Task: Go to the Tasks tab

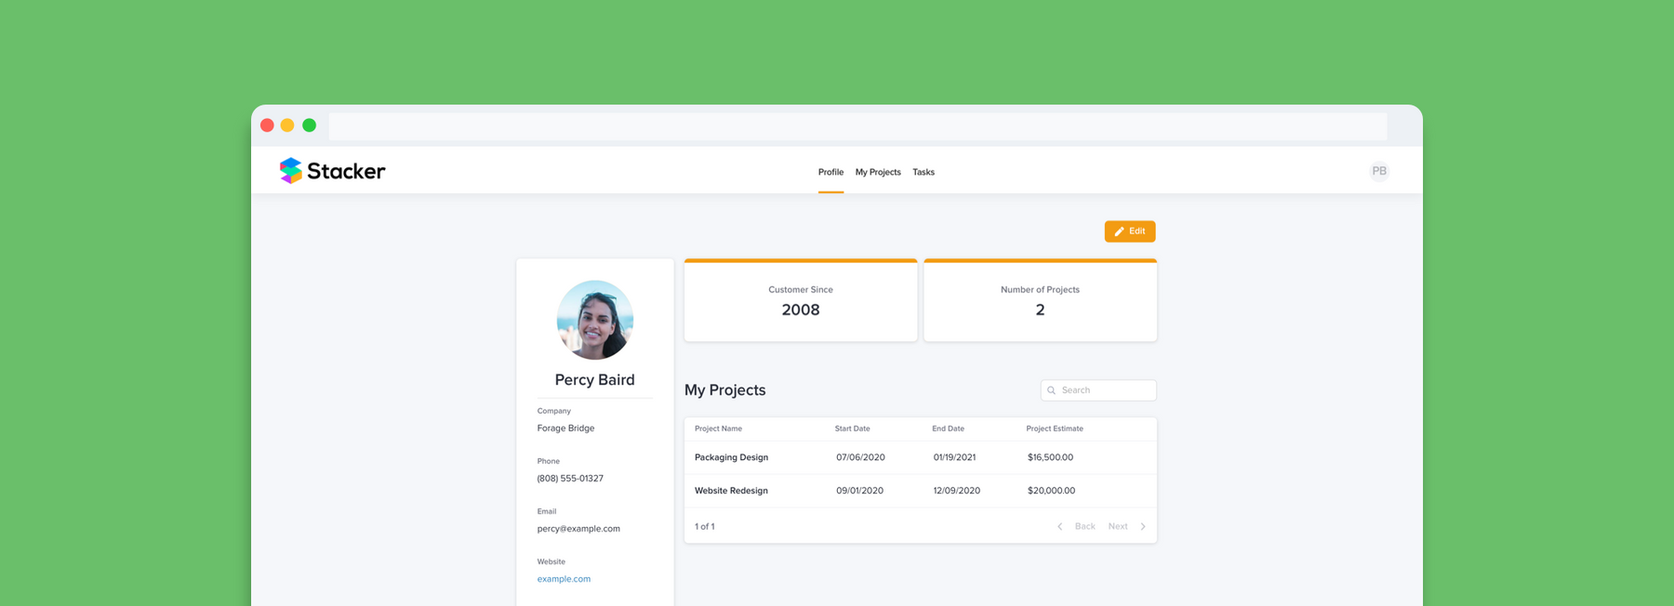Action: pos(923,172)
